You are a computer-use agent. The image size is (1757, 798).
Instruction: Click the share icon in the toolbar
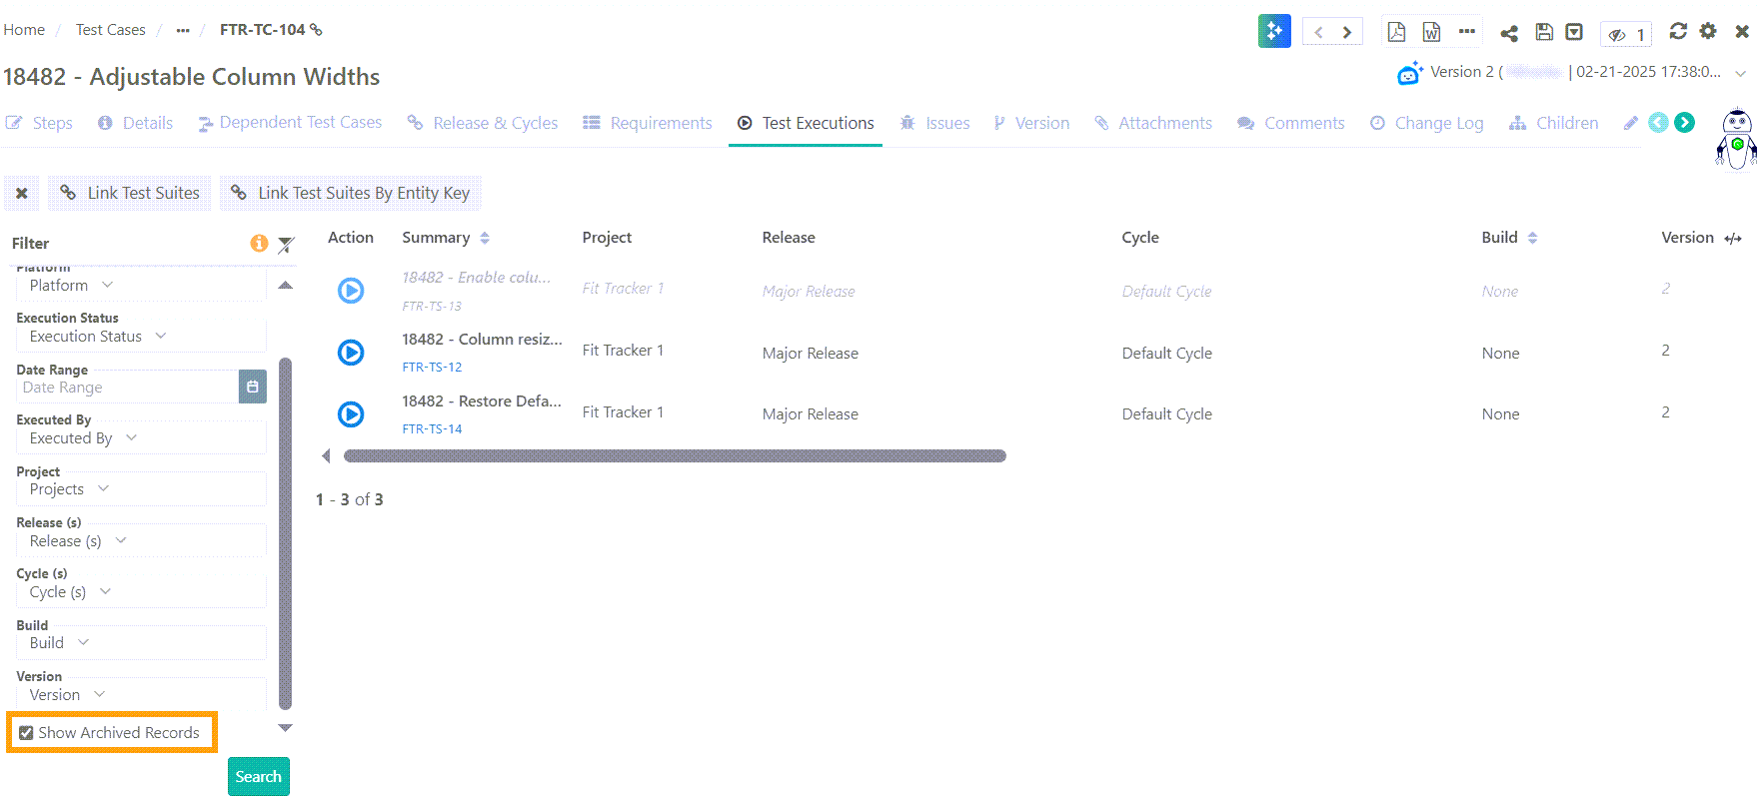coord(1509,33)
